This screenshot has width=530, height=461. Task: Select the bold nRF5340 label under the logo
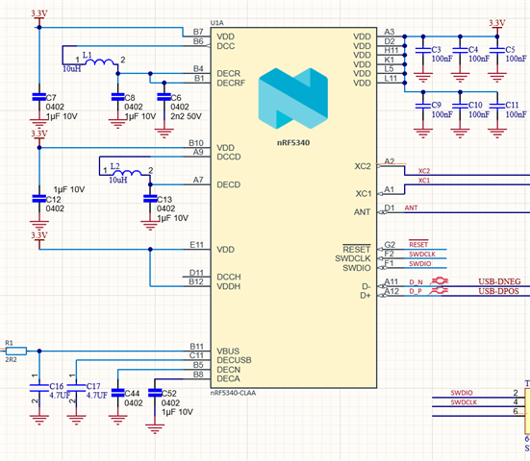click(293, 143)
